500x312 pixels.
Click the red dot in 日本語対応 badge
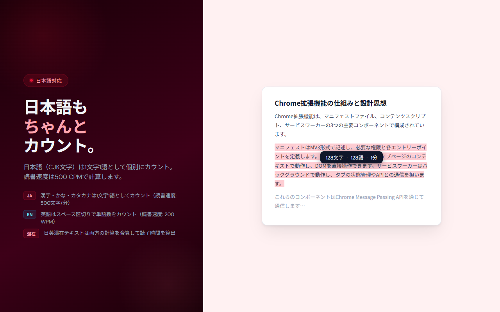tap(32, 80)
